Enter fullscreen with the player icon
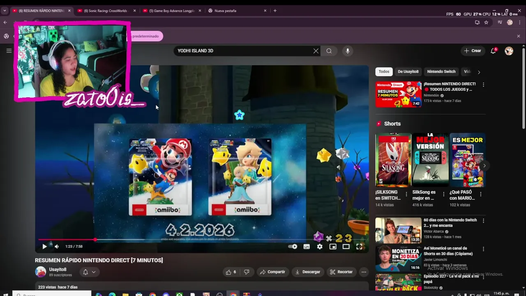 click(359, 247)
